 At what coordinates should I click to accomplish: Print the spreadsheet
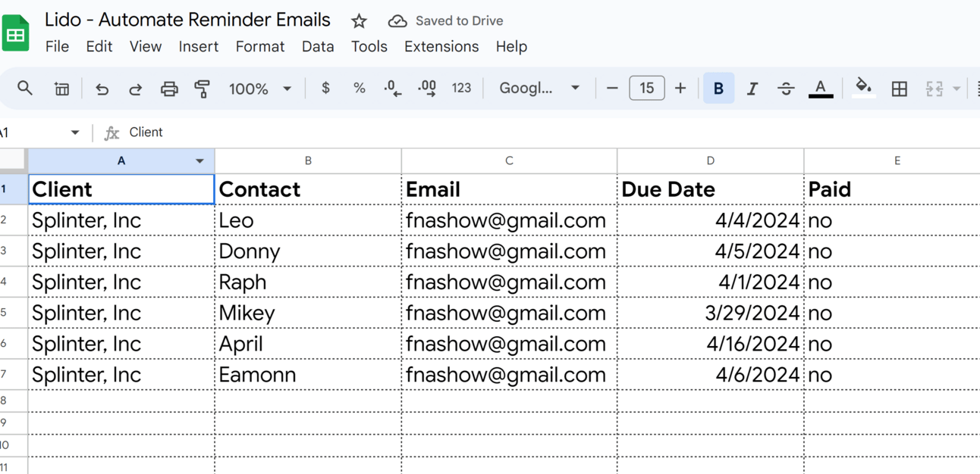pos(169,89)
